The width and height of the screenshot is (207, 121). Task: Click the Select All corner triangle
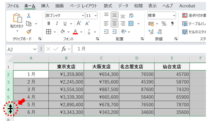click(x=9, y=59)
